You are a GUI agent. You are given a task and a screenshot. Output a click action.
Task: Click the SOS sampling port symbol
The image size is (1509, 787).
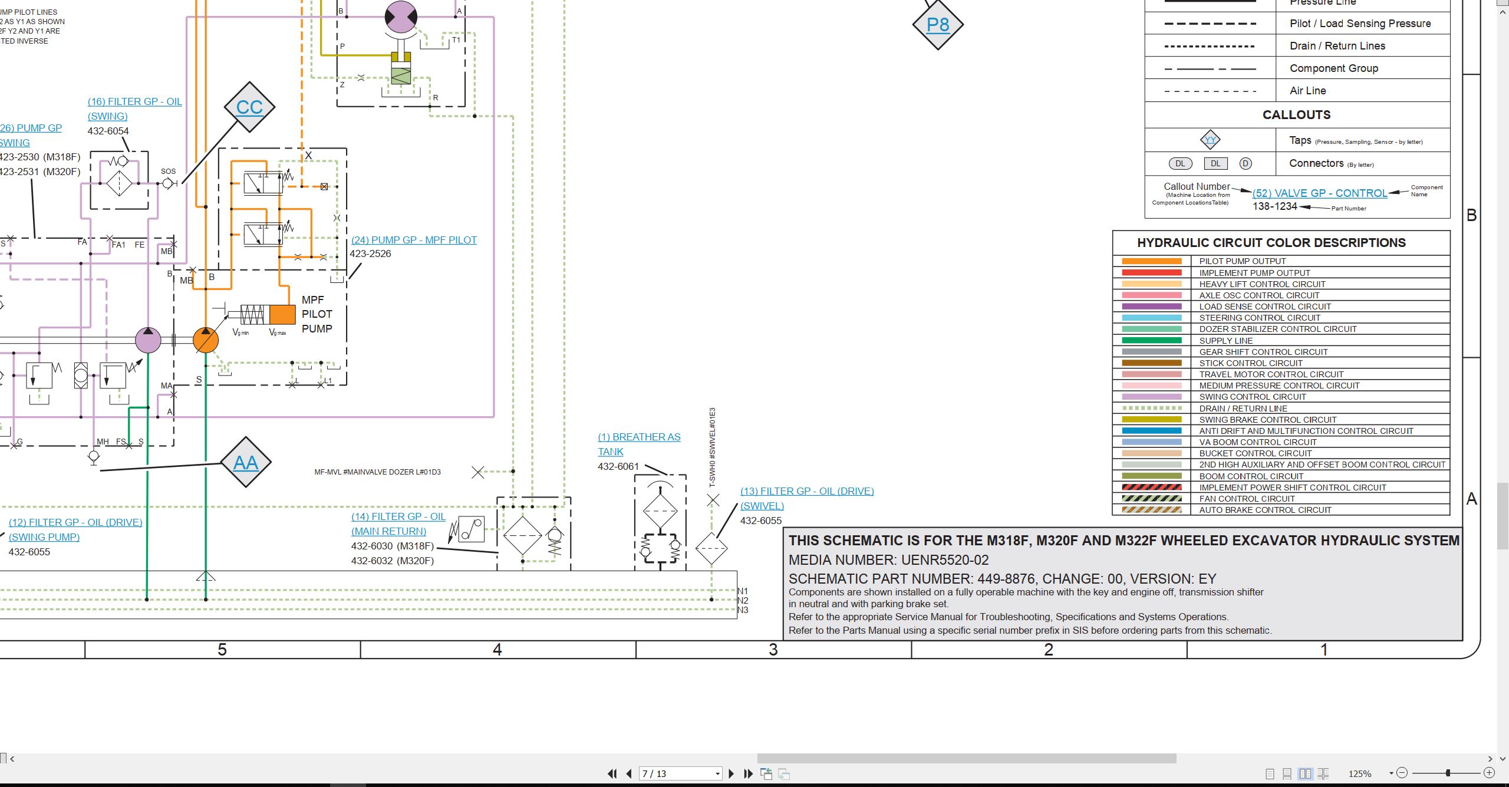[x=169, y=183]
